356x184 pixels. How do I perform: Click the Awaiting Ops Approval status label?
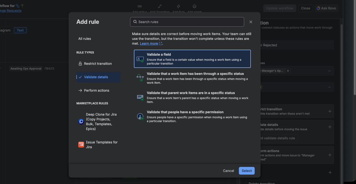click(x=26, y=68)
